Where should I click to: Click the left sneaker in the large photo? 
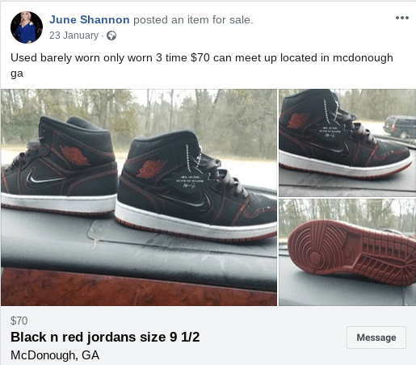(x=59, y=166)
